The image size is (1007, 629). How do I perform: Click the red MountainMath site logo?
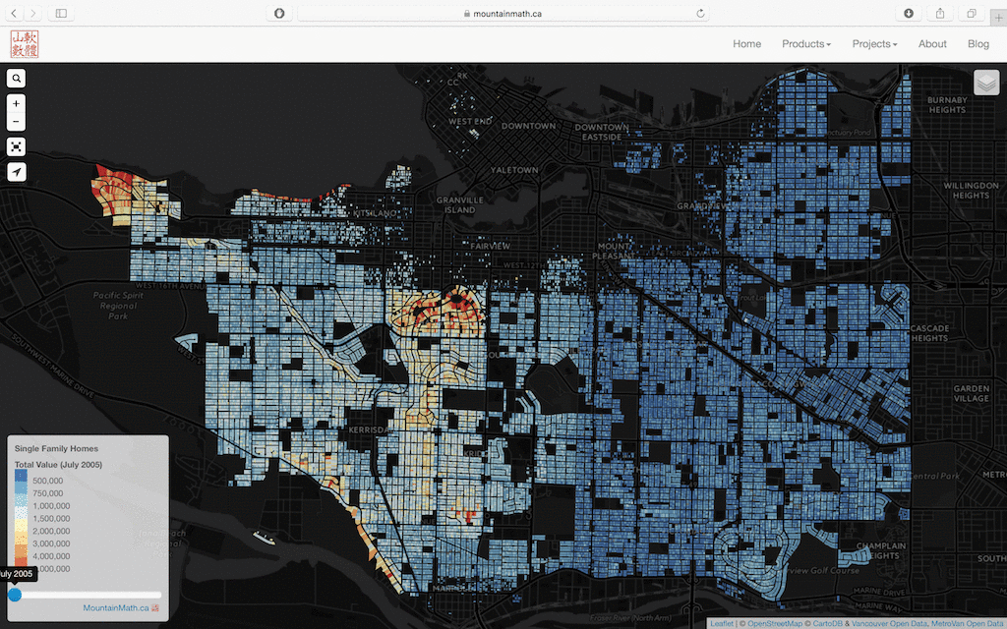(x=25, y=43)
